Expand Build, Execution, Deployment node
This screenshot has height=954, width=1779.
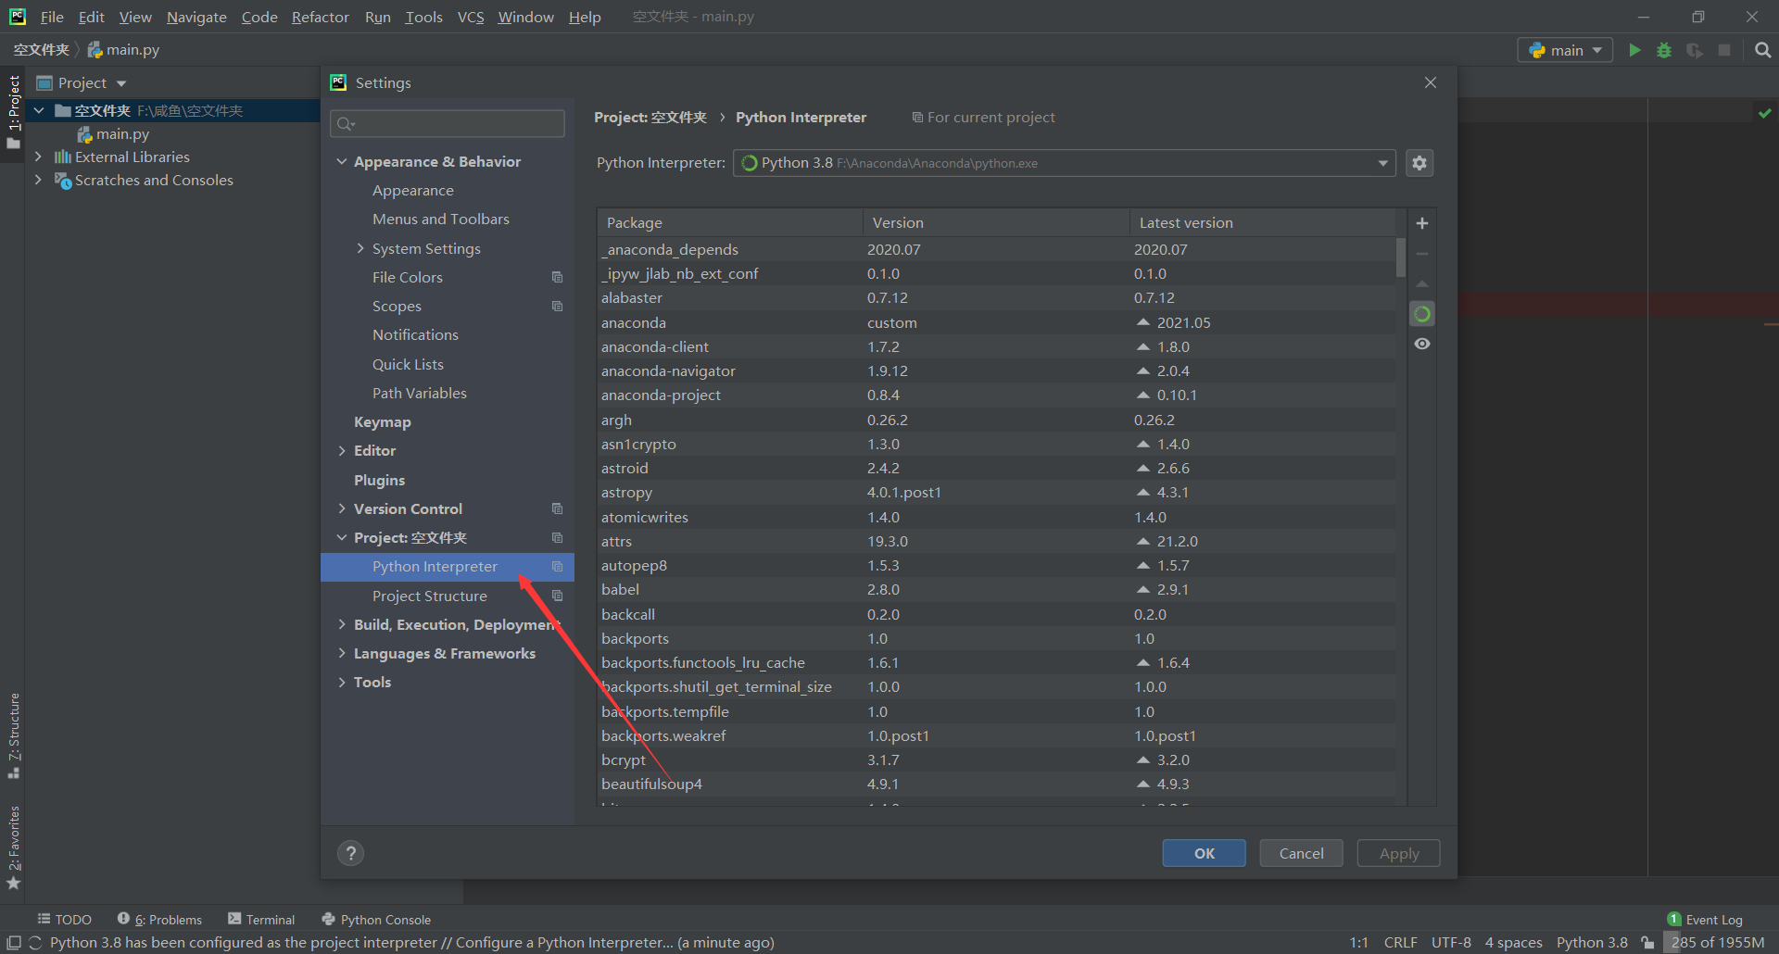click(342, 624)
